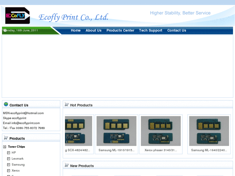Click the globe icon beside Contact Us

(x=6, y=104)
